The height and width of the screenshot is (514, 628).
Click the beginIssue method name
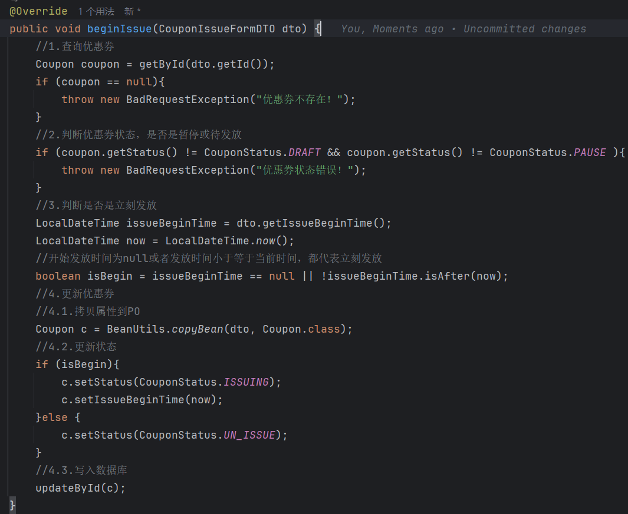[119, 29]
